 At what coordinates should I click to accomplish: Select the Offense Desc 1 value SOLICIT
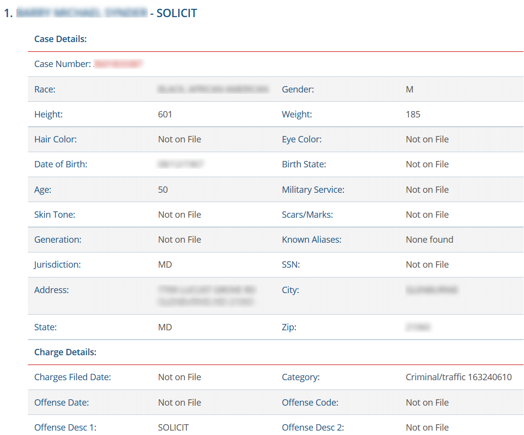coord(173,427)
